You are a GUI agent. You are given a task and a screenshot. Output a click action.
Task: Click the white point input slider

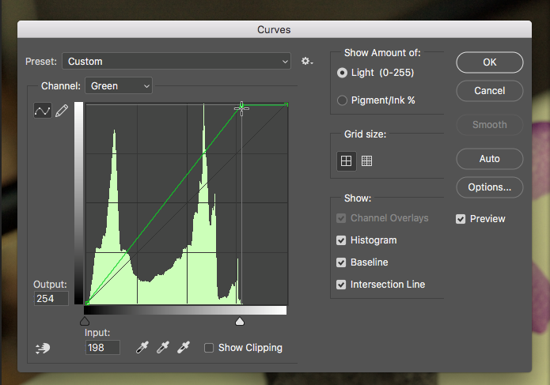[x=240, y=322]
